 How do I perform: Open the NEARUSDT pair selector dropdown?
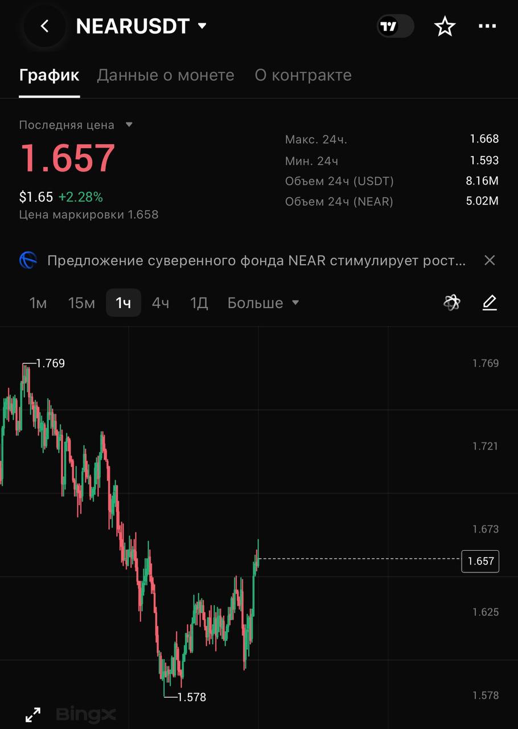[x=141, y=26]
